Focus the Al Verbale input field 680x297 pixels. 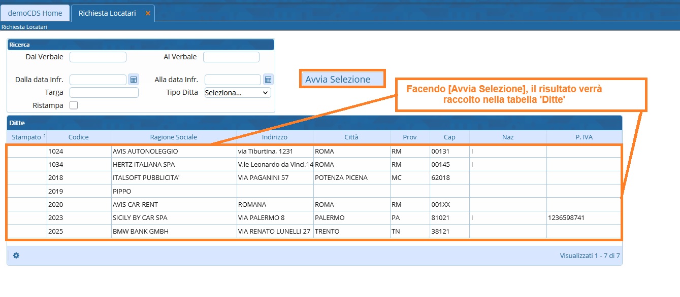click(x=231, y=57)
